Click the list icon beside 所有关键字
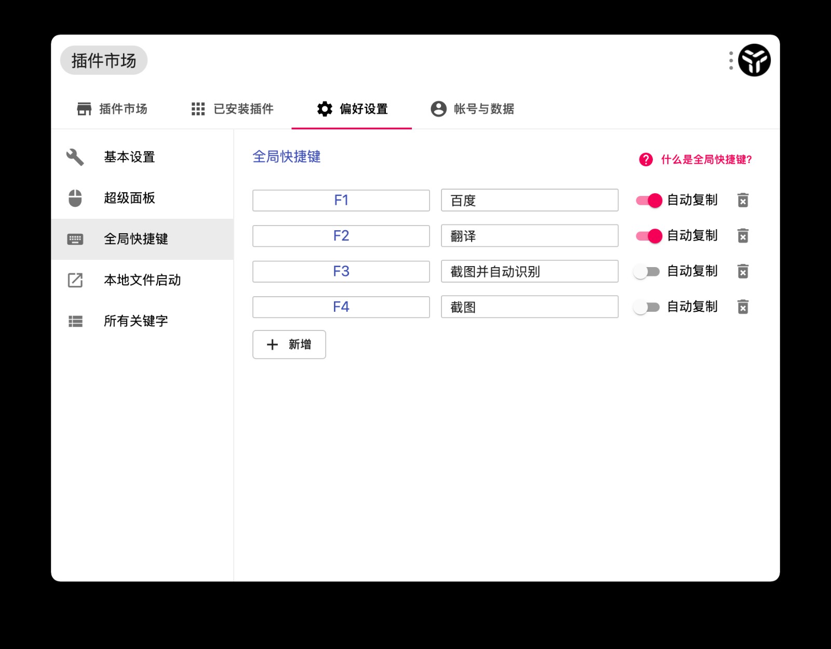 (75, 321)
